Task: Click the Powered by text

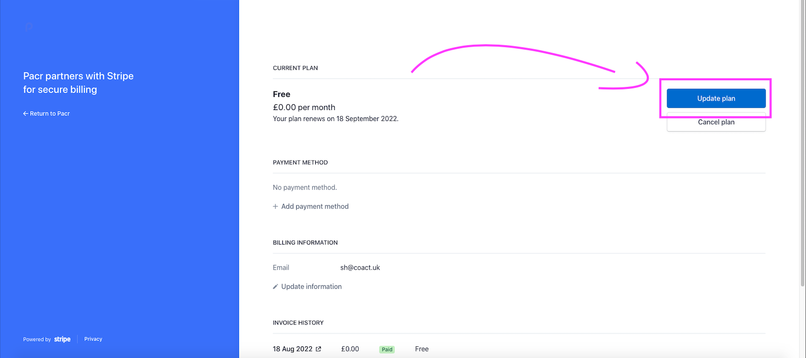Action: pos(37,339)
